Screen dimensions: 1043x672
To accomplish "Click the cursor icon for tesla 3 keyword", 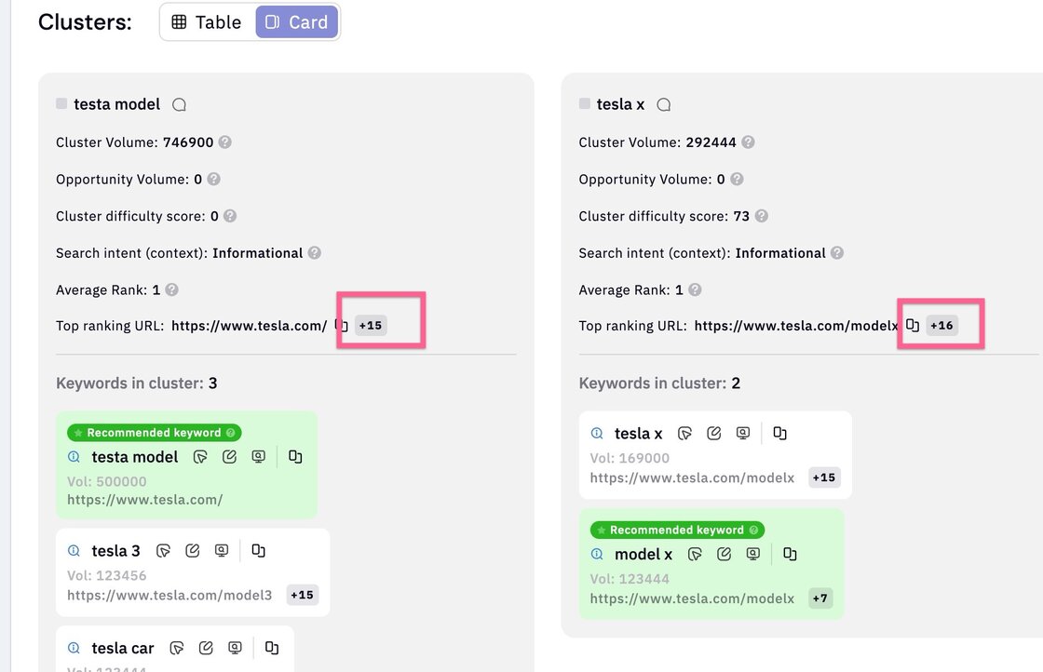I will pos(163,550).
